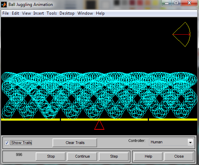199x165 pixels.
Task: Click the Close button in bottom panel
Action: coord(179,156)
